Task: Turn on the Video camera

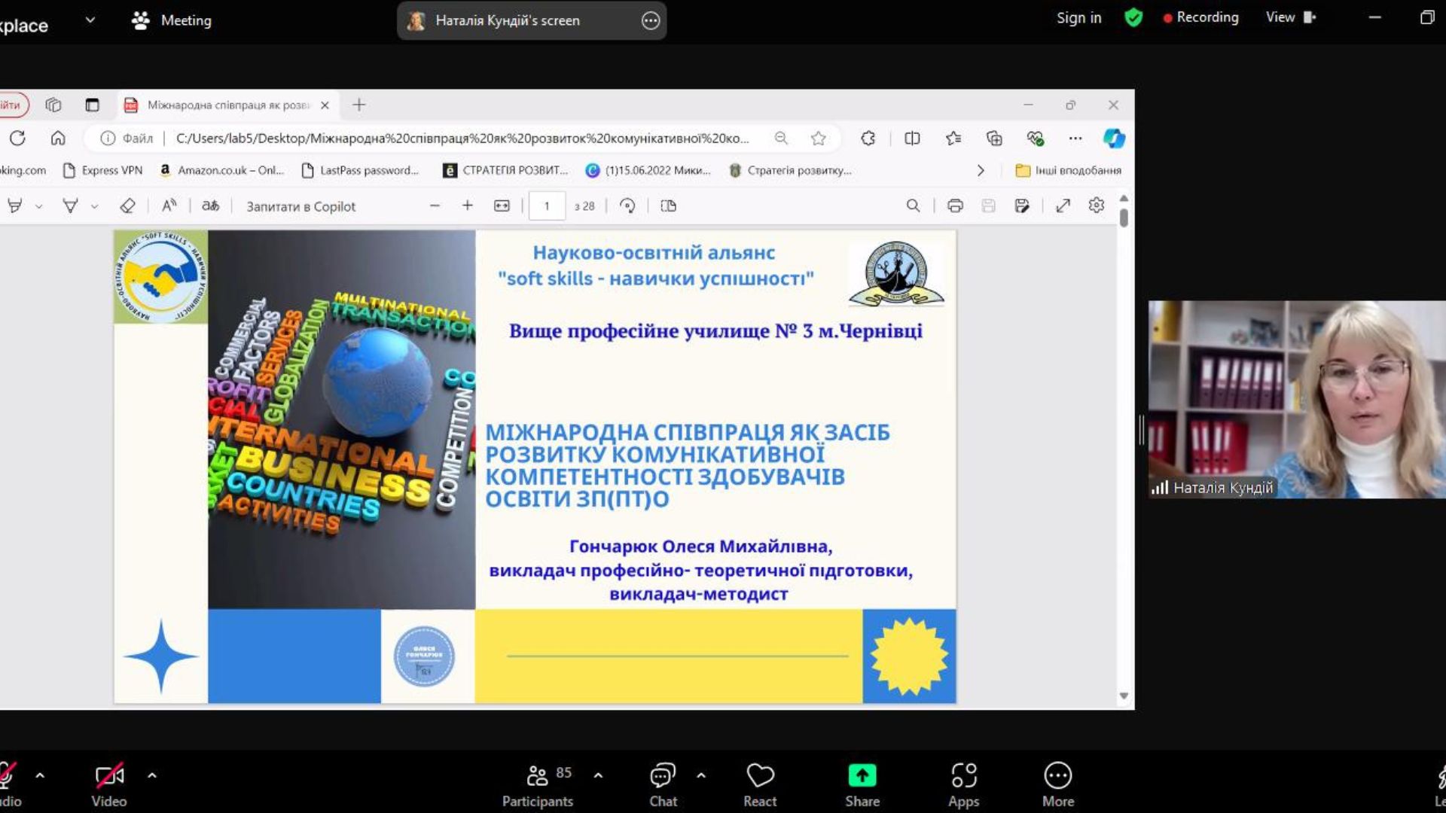Action: click(109, 784)
